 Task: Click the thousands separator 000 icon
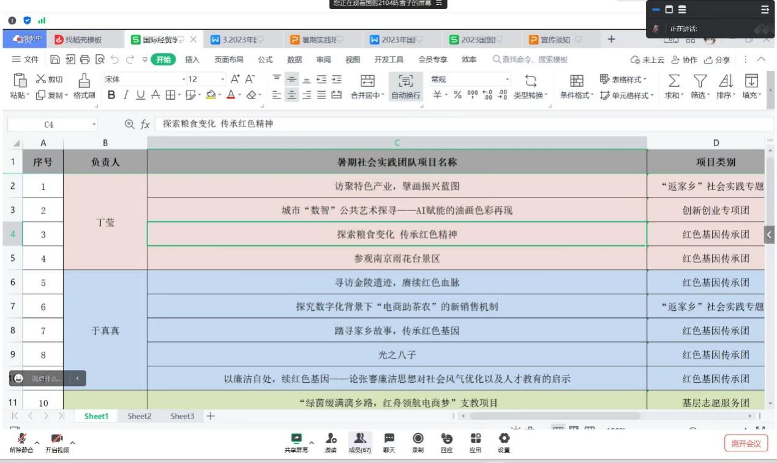pyautogui.click(x=473, y=95)
